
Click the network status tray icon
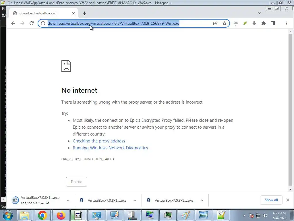coord(258,216)
